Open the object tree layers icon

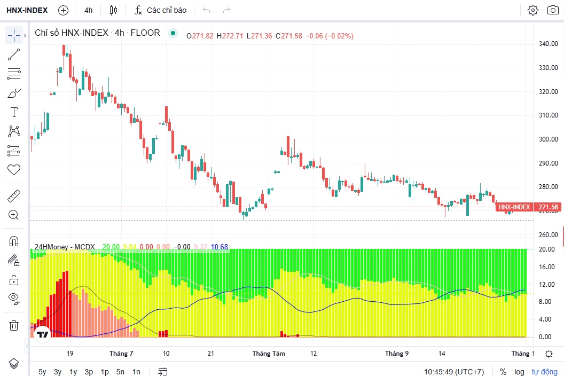[14, 364]
